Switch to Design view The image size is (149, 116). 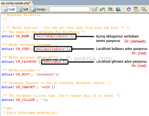[x=38, y=9]
